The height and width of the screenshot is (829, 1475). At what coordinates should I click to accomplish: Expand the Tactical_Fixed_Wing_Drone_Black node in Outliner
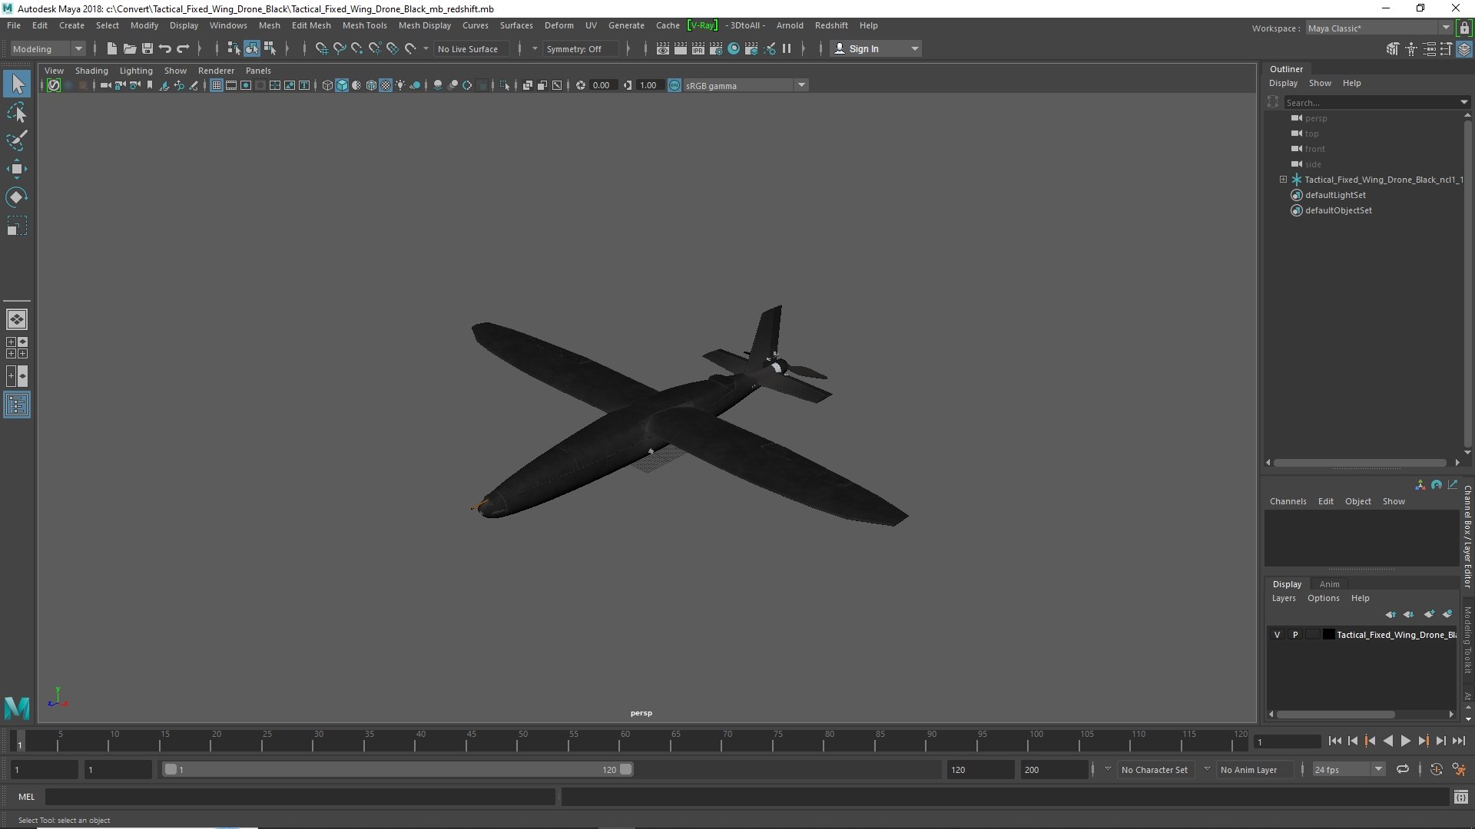click(1283, 180)
